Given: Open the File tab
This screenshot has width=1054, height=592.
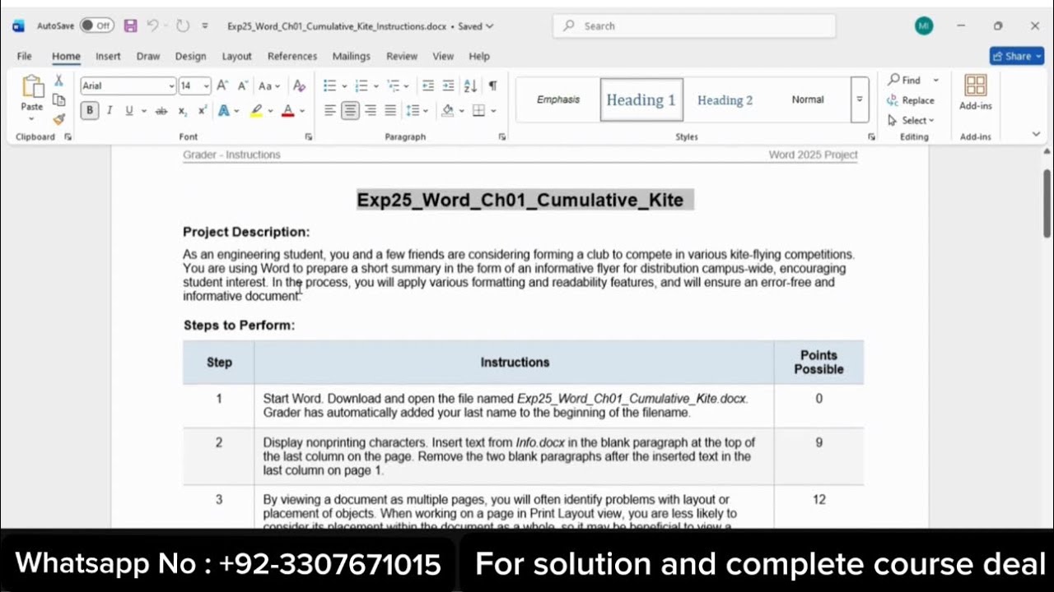Looking at the screenshot, I should (25, 56).
